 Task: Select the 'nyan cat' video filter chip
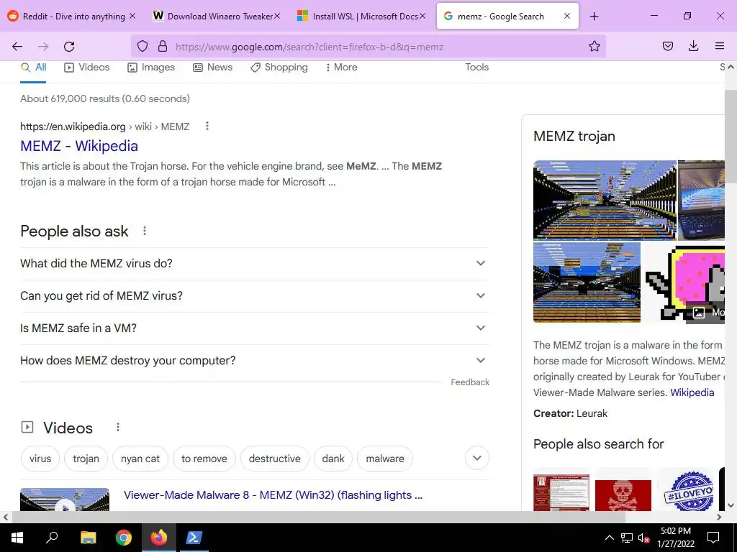140,459
